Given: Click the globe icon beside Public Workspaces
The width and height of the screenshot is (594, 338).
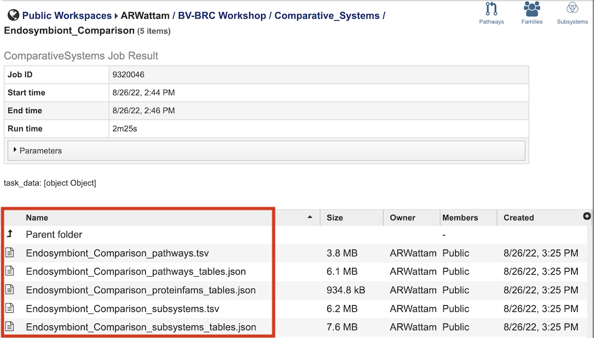Looking at the screenshot, I should click(x=13, y=15).
